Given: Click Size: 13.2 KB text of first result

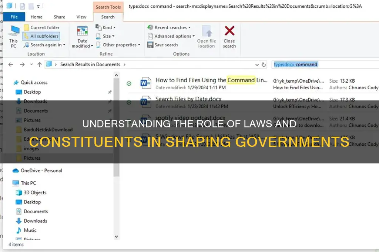Looking at the screenshot, I should [342, 81].
